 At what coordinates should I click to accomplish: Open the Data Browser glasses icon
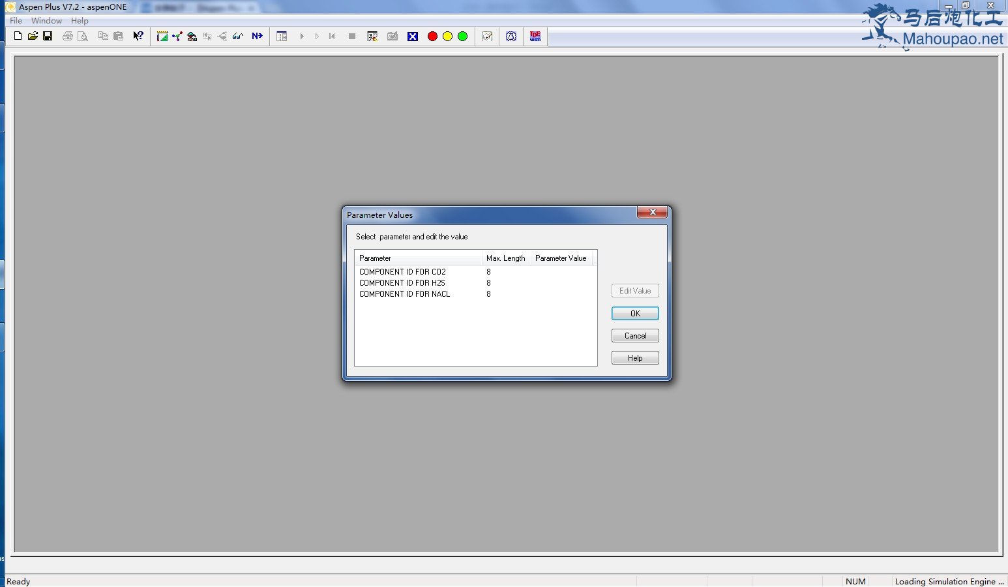pos(238,37)
